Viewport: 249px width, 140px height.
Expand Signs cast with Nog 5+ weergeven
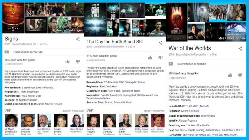coord(73,111)
